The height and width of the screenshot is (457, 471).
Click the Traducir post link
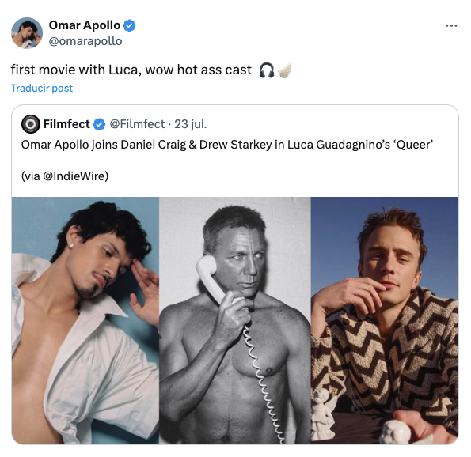click(x=42, y=89)
